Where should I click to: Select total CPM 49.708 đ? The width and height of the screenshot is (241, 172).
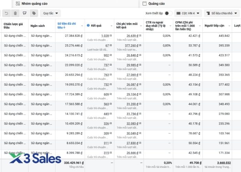coord(195,163)
